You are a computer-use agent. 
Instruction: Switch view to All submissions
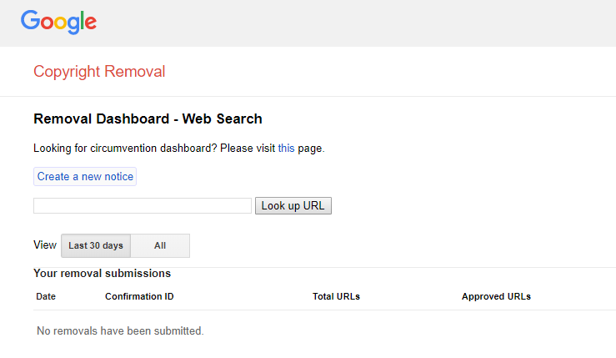pos(160,245)
